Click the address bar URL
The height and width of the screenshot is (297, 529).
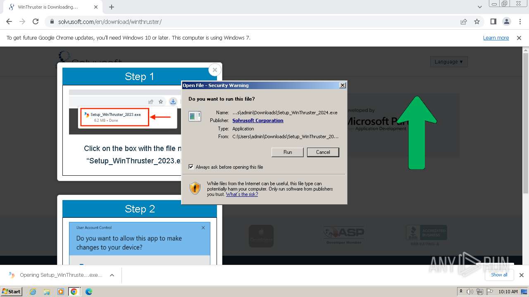pyautogui.click(x=110, y=22)
